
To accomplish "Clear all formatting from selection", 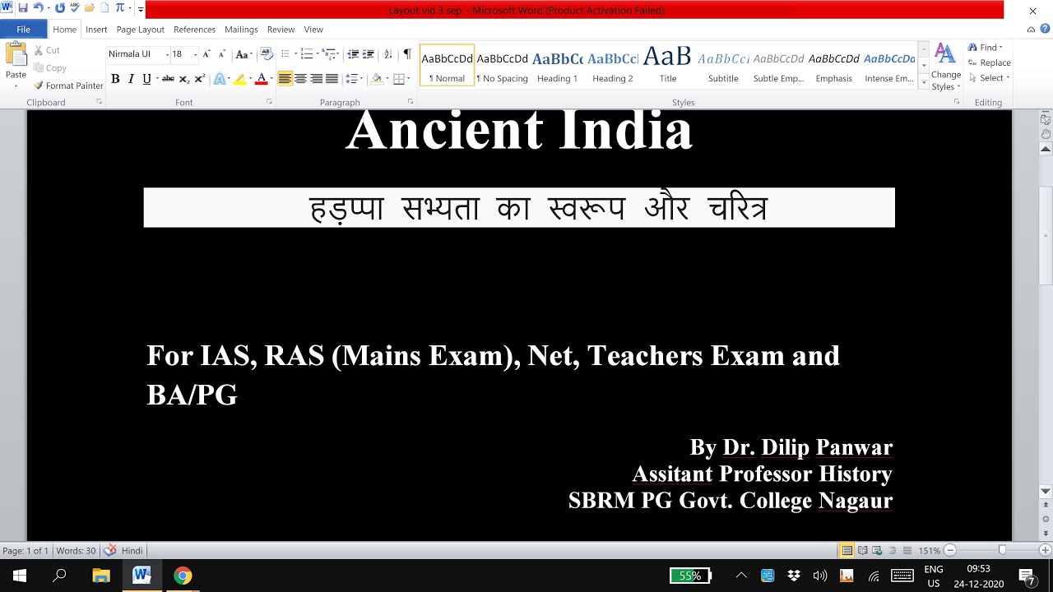I will coord(266,54).
